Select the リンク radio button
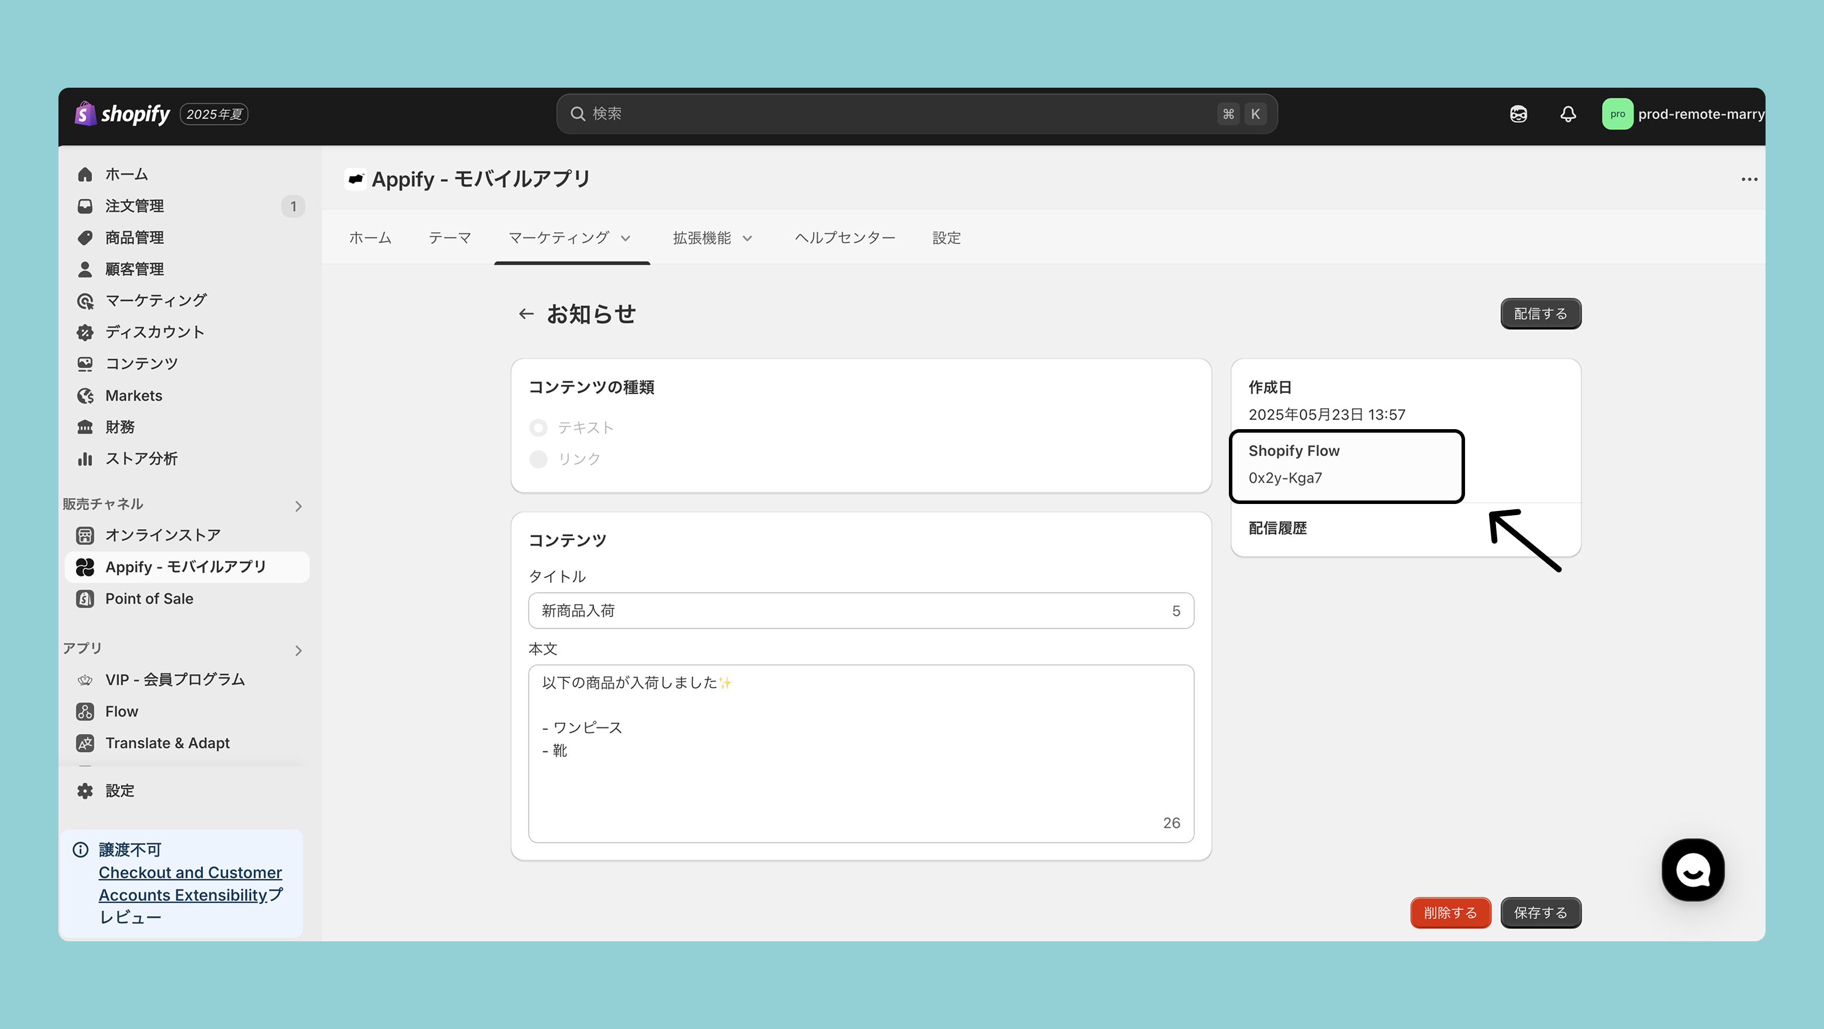The height and width of the screenshot is (1029, 1824). [x=538, y=459]
